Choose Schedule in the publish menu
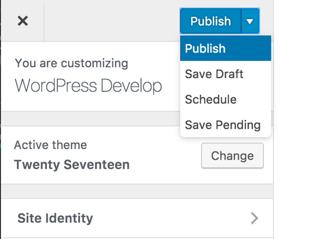Viewport: 313px width, 239px height. 211,99
